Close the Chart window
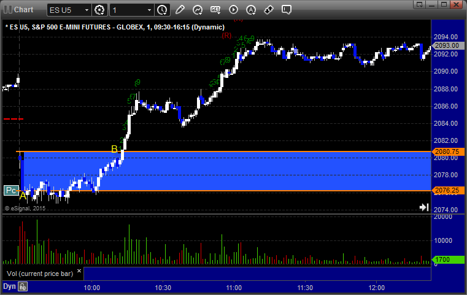467x295 pixels. [x=456, y=4]
